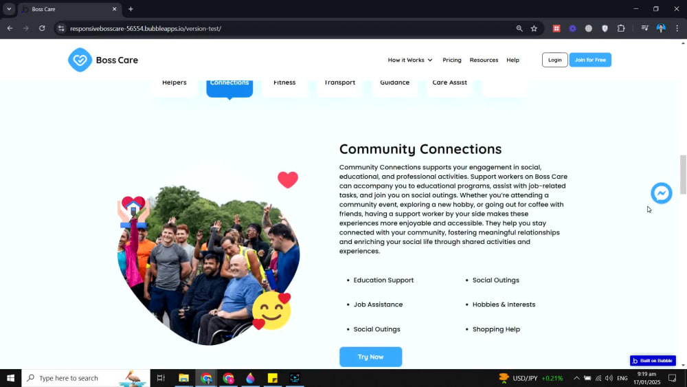This screenshot has width=687, height=387.
Task: Click the Job Assistance bullet
Action: tap(378, 304)
